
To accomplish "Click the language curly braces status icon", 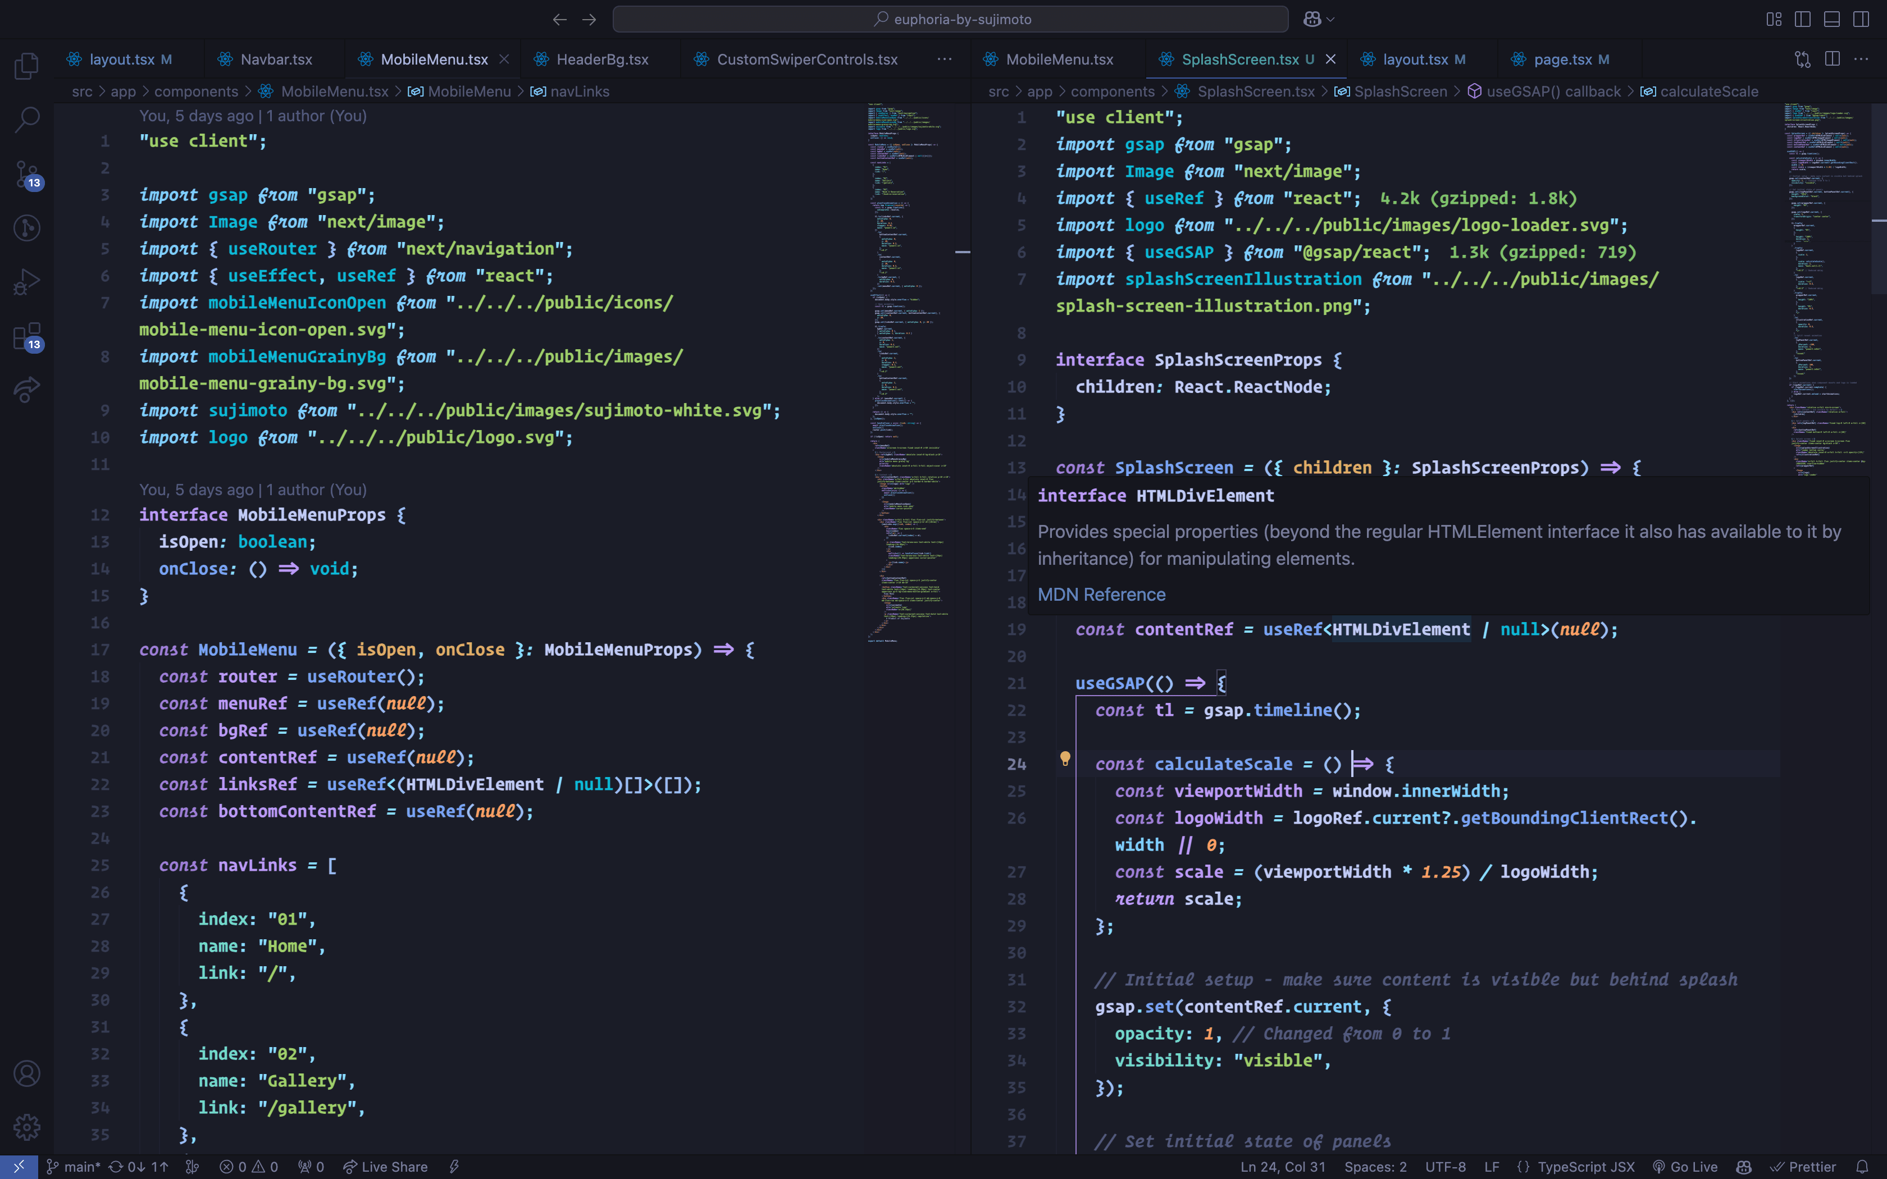I will (1523, 1167).
